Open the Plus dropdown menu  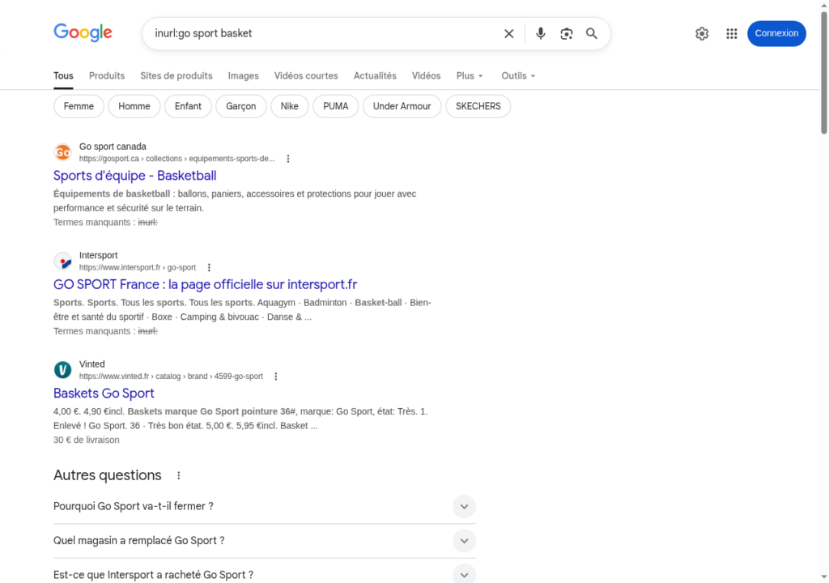click(470, 76)
